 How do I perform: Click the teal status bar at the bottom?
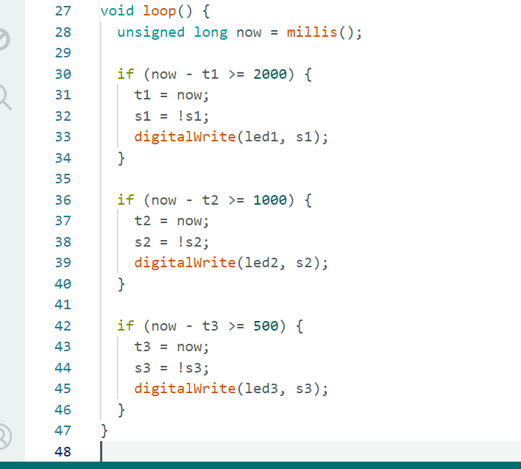(260, 465)
